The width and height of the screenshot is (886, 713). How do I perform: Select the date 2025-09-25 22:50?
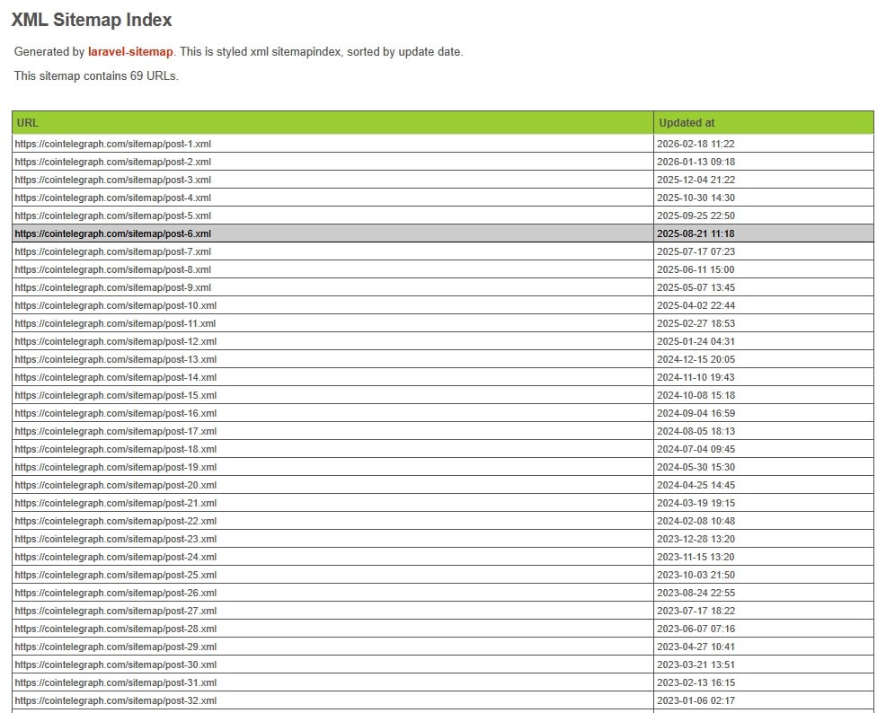tap(696, 216)
